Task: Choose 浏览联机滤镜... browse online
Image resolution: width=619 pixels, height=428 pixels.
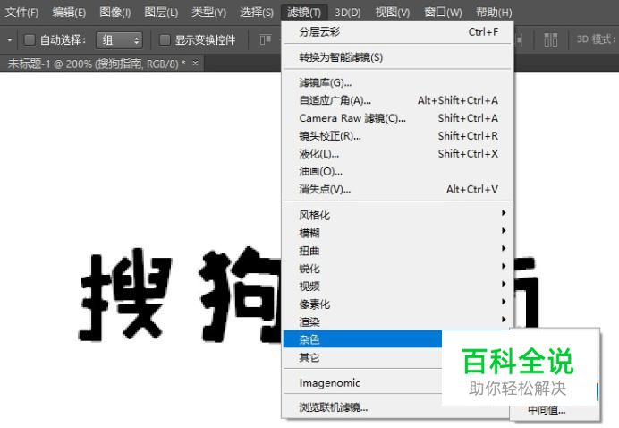Action: pyautogui.click(x=396, y=407)
